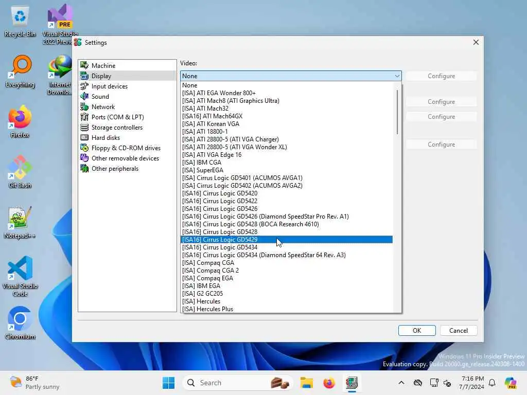The width and height of the screenshot is (527, 395).
Task: Open Other peripherals settings
Action: [127, 169]
